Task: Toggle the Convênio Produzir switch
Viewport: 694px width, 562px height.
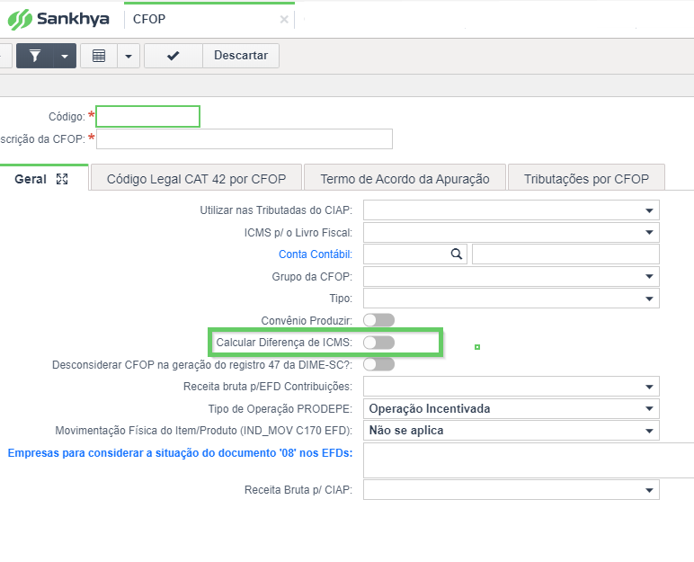Action: pyautogui.click(x=378, y=320)
